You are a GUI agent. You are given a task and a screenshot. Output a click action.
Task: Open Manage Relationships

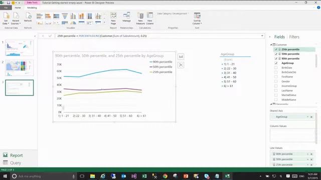pyautogui.click(x=126, y=17)
